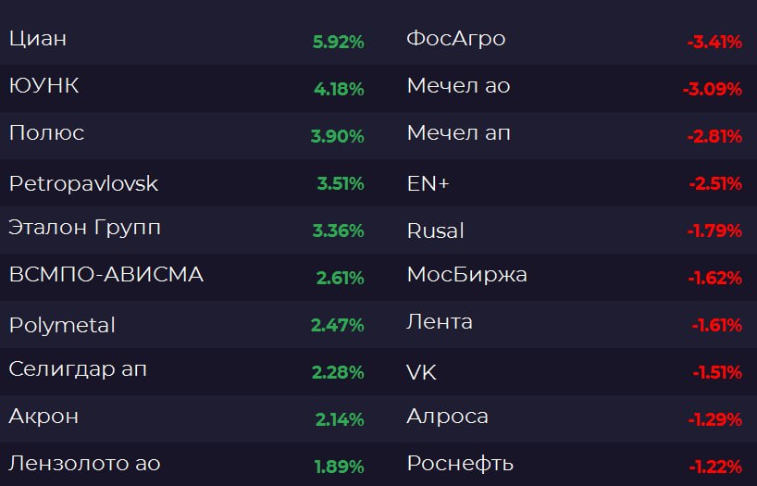Select Эталон Групп in gainers list
The image size is (757, 486).
(78, 228)
